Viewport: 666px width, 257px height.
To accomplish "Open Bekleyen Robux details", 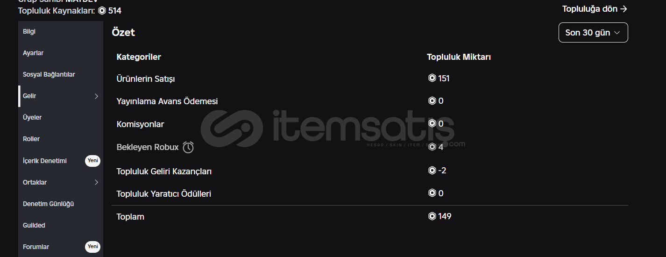I will [148, 147].
